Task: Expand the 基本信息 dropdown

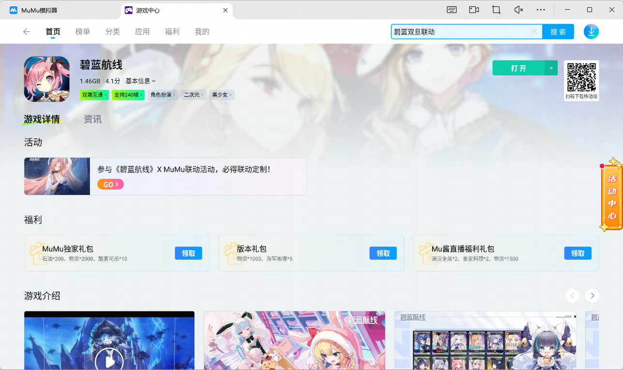Action: point(141,81)
